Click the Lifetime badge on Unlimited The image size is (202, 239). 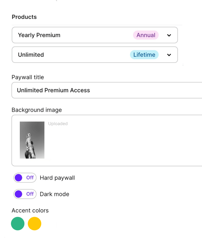(144, 55)
